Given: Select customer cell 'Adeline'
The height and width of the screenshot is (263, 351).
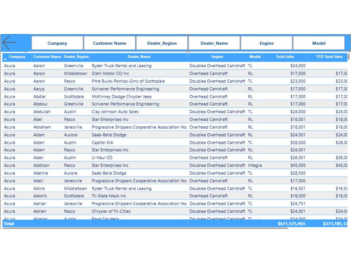Looking at the screenshot, I should [41, 173].
